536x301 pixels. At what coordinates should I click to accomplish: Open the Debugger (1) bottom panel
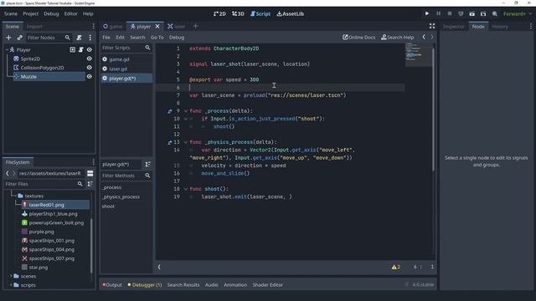(x=145, y=284)
